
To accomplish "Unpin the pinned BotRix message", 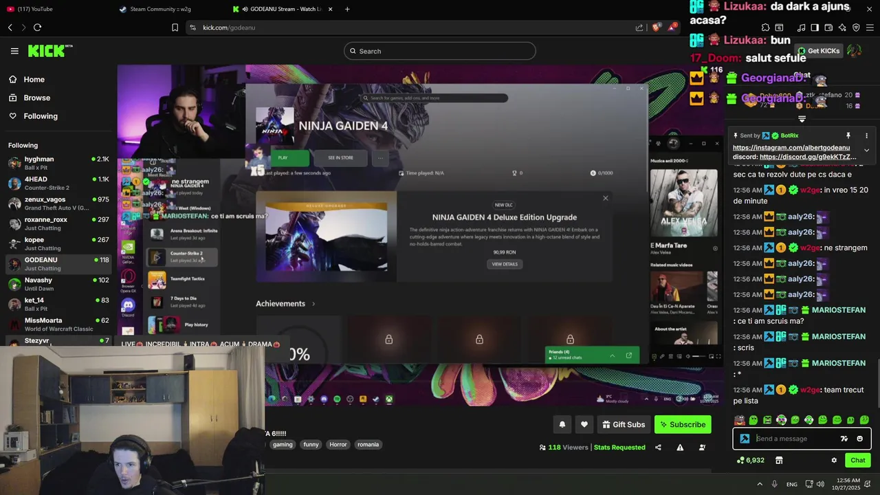I will (848, 135).
